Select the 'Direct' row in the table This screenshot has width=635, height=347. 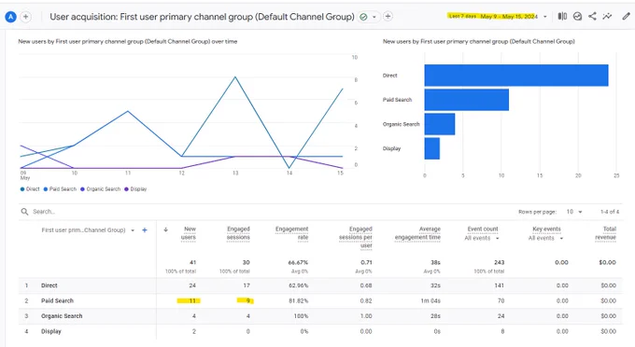(320, 285)
